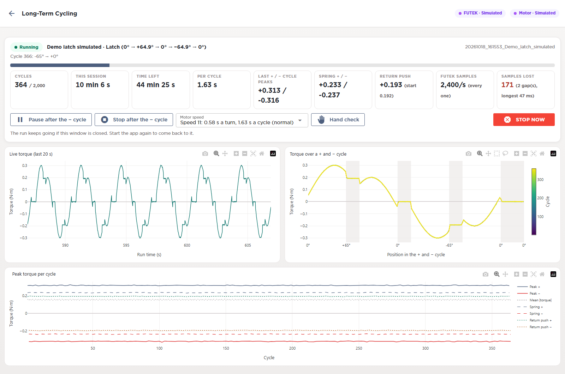This screenshot has width=565, height=374.
Task: Click the Motor · Simulated status badge
Action: pos(535,13)
